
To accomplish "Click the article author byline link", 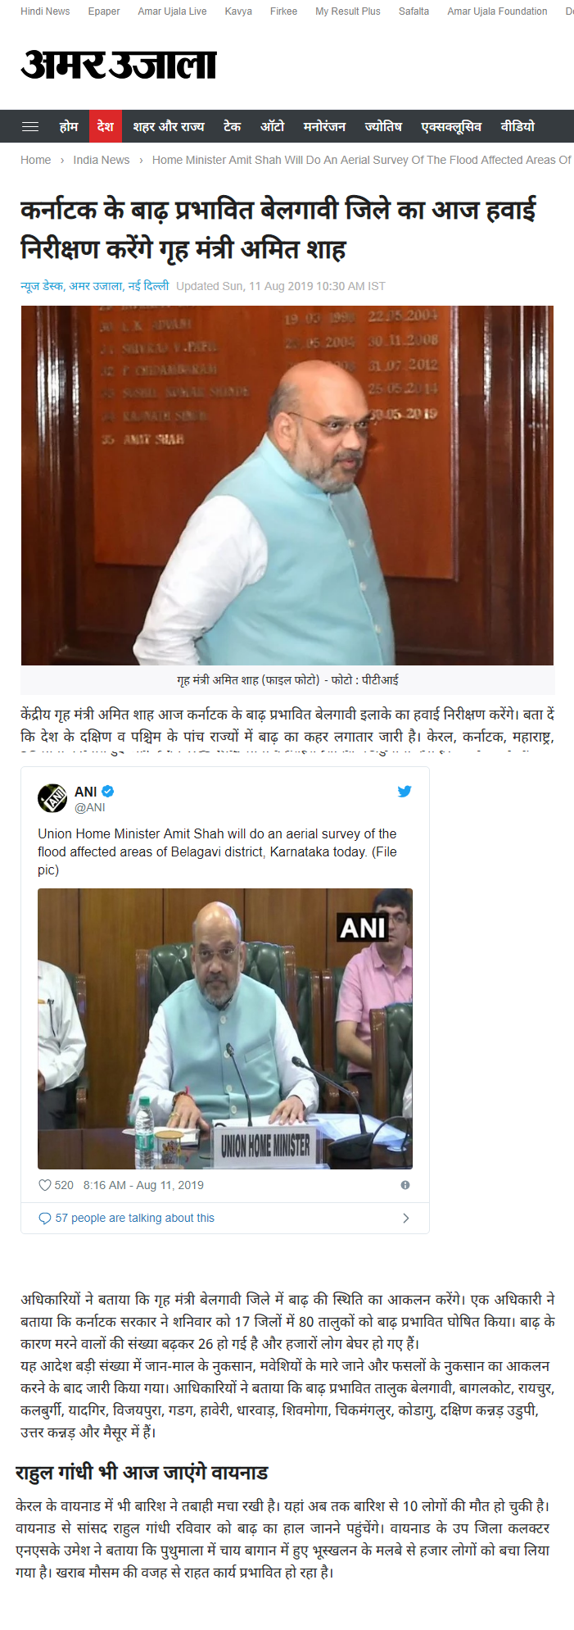I will click(95, 286).
